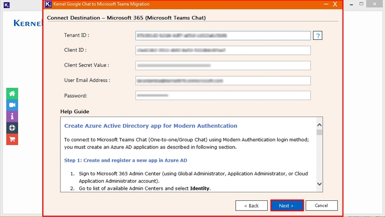Click the bold 'Identity' text in step 2
Viewport: 385px width, 217px height.
click(x=200, y=188)
